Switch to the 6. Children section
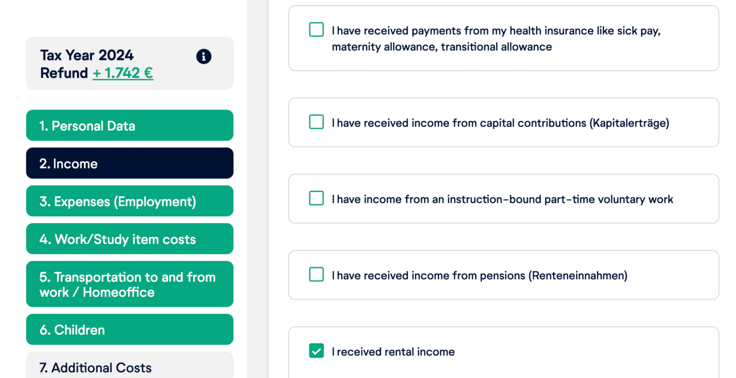 click(x=129, y=330)
